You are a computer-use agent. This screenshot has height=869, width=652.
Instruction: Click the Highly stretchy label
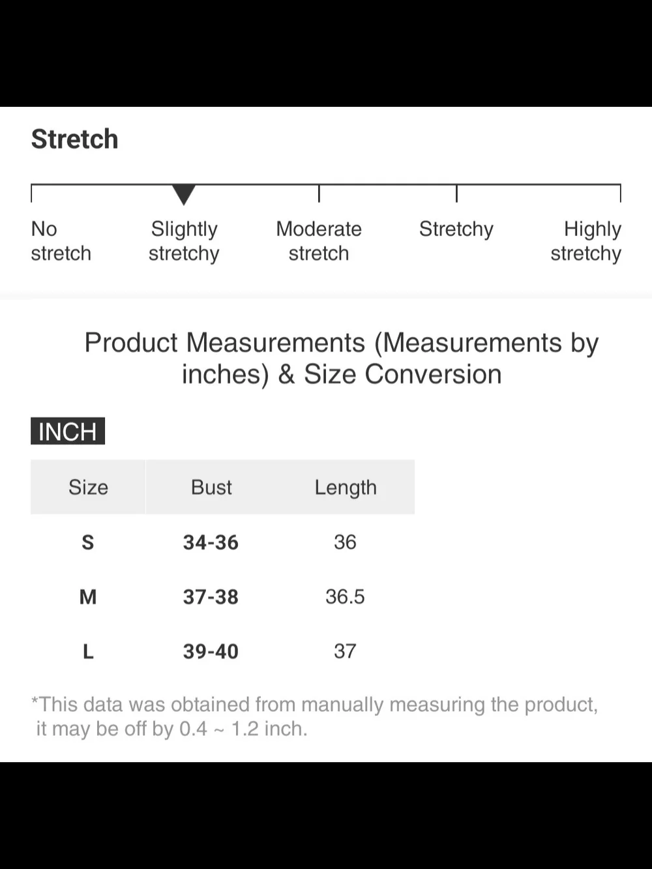[586, 241]
